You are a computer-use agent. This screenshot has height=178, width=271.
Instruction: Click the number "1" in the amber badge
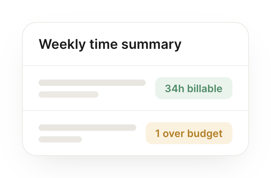pyautogui.click(x=158, y=133)
